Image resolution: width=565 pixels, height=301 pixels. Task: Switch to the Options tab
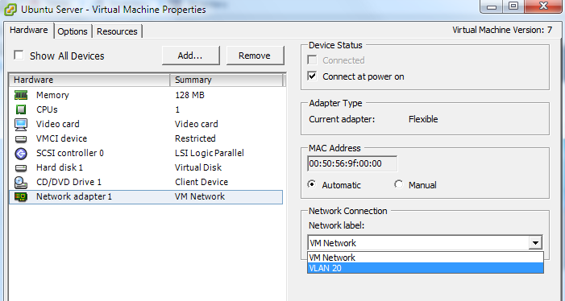point(73,31)
